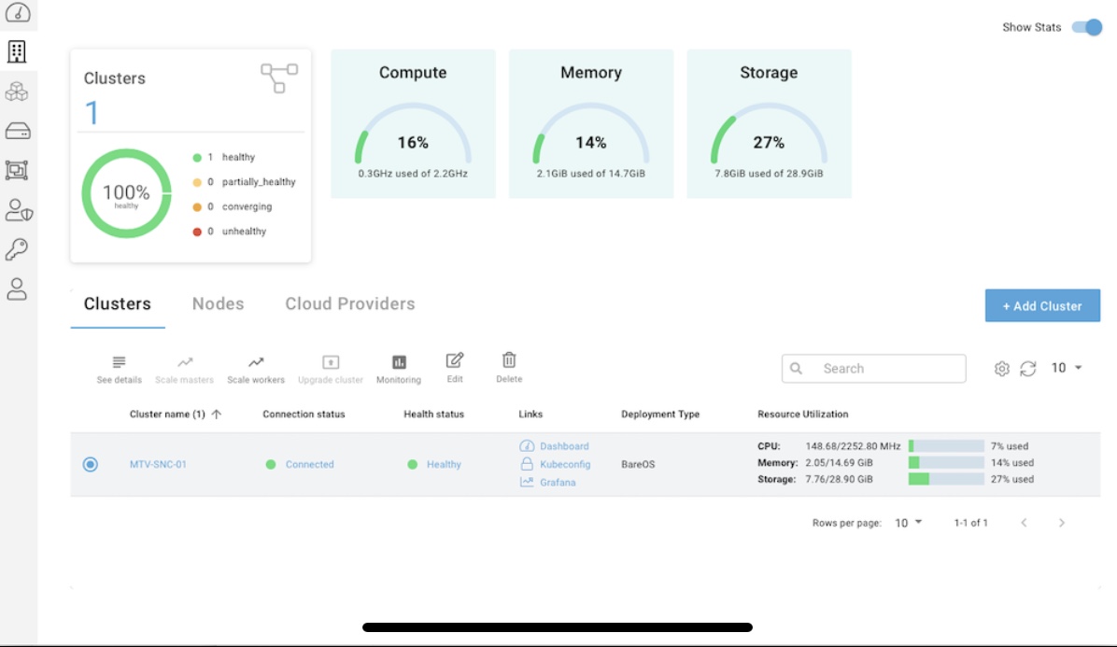Switch to the Nodes tab
The image size is (1117, 647).
coord(218,304)
